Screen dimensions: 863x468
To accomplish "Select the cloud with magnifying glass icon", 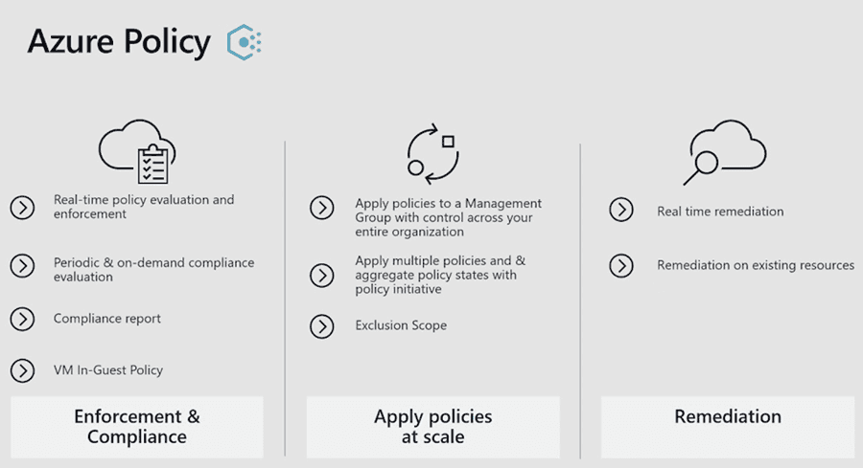I will [725, 152].
